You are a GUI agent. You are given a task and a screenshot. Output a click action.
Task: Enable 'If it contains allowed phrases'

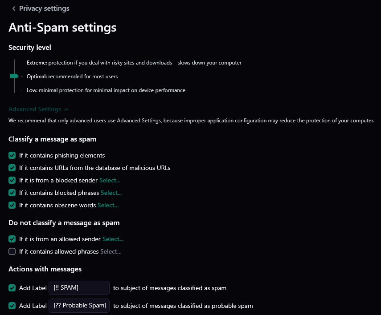(x=12, y=251)
